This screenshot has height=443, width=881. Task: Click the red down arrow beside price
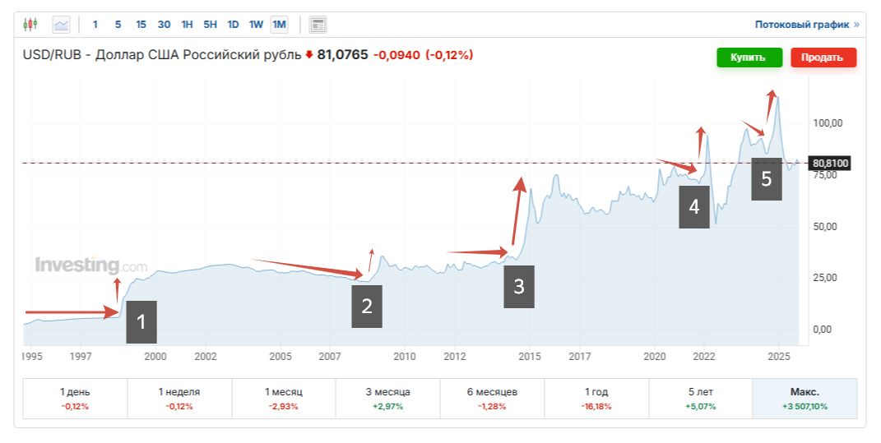309,56
